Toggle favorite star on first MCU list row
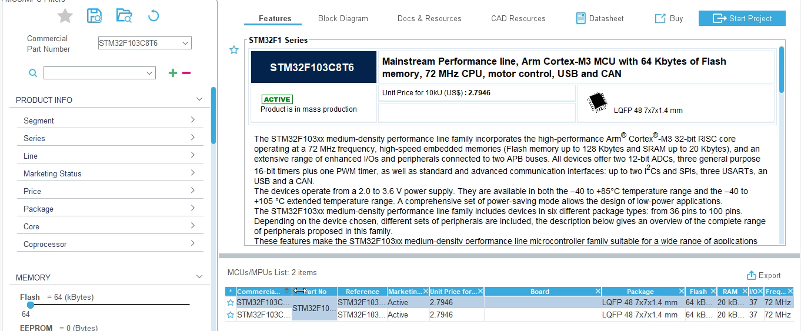 [231, 302]
